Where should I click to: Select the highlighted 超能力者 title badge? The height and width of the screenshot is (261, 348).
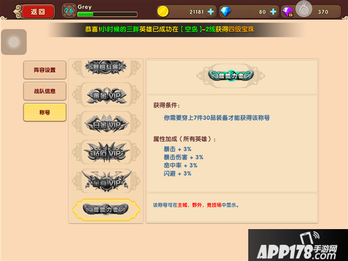(106, 209)
